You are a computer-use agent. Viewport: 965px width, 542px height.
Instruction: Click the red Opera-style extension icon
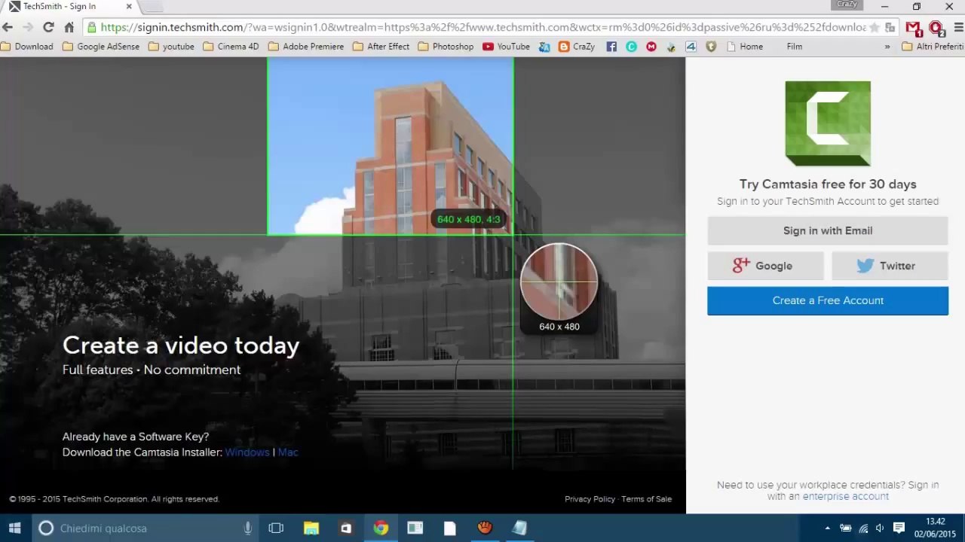(936, 28)
